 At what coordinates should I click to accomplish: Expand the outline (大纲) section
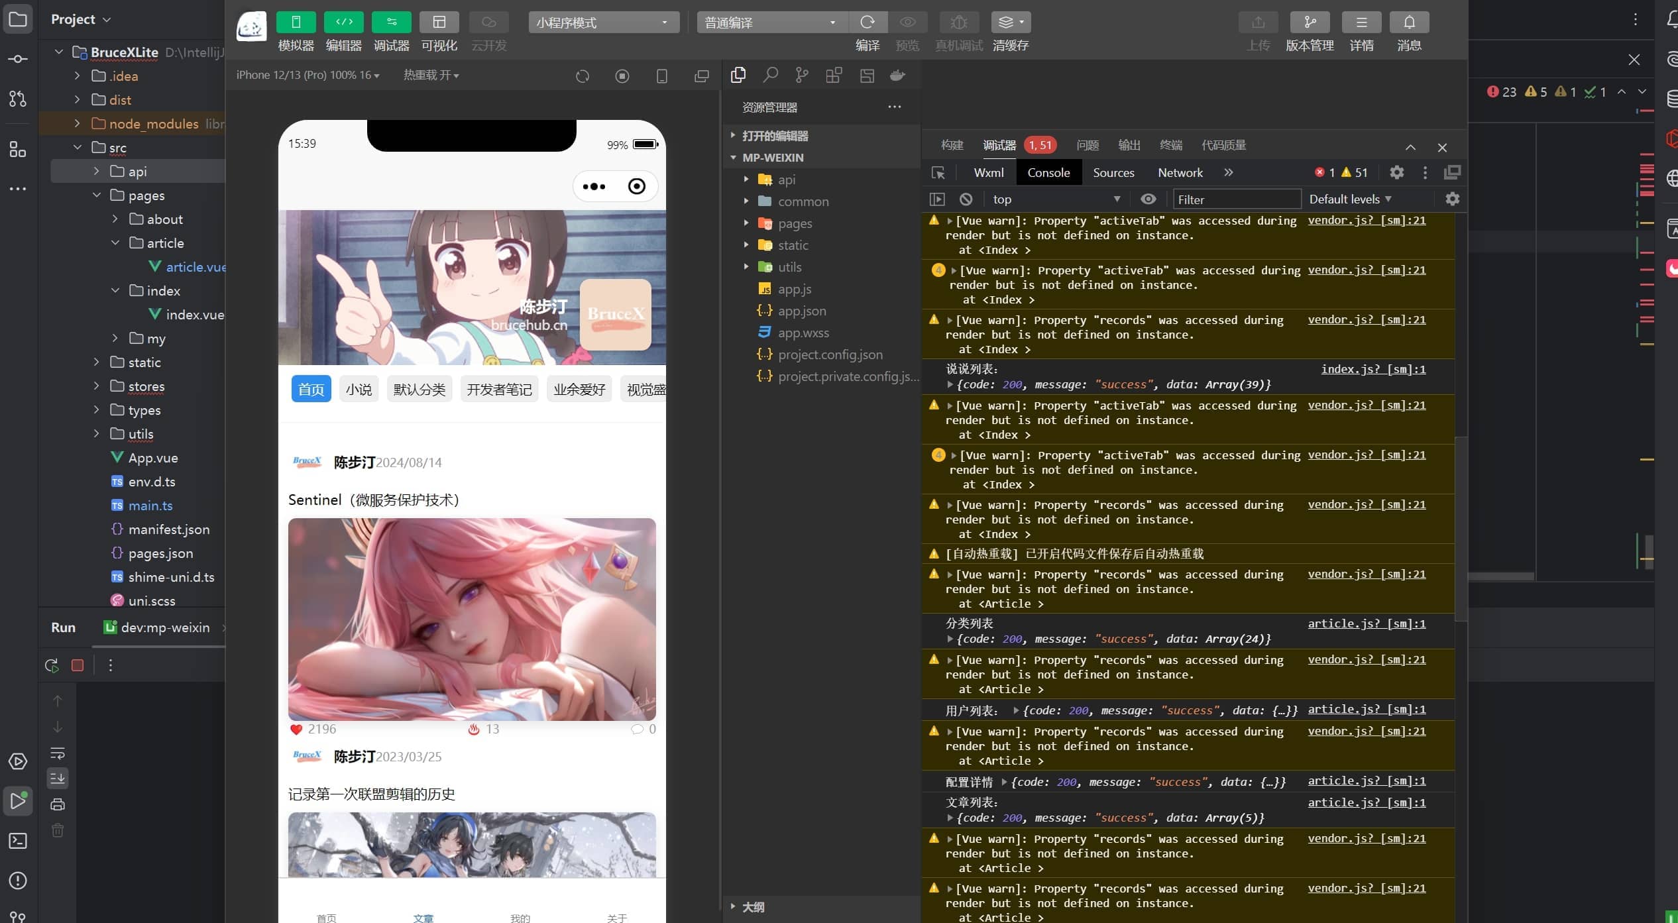822,906
